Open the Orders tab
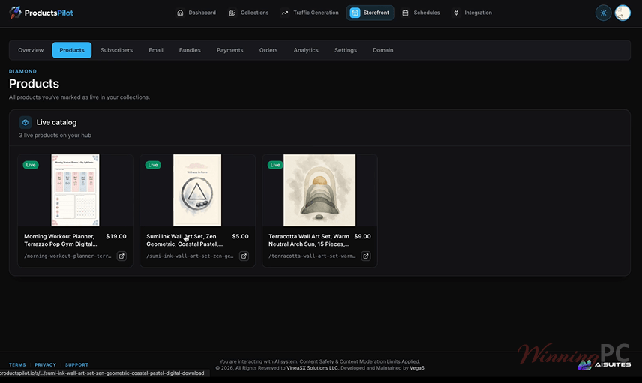Image resolution: width=642 pixels, height=383 pixels. [268, 50]
